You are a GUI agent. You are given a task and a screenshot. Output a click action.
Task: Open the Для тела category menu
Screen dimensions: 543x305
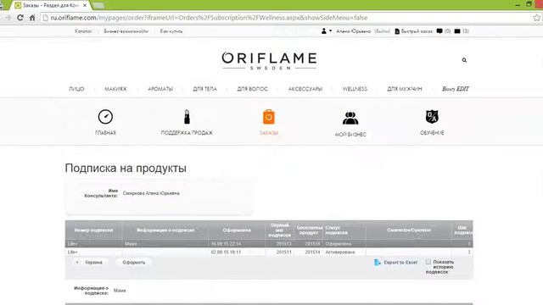coord(204,89)
